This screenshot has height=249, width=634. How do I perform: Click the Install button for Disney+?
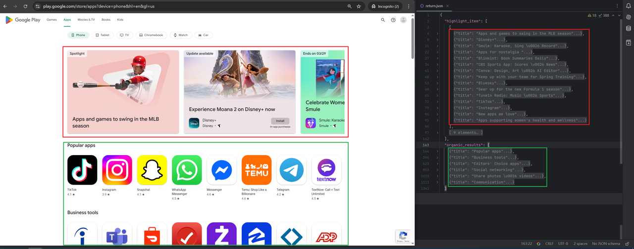click(x=280, y=121)
